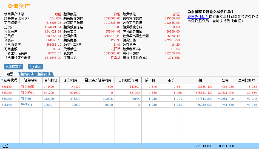Click the 当前持仓 column header
Image resolution: width=259 pixels, height=149 pixels.
pos(51,80)
